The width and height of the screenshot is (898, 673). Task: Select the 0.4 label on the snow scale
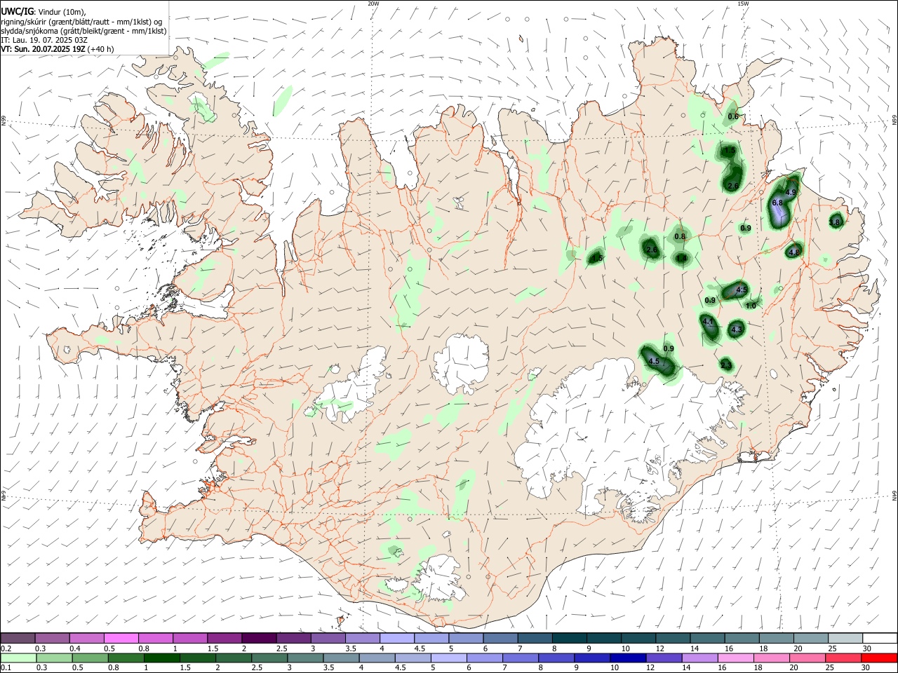(x=75, y=648)
